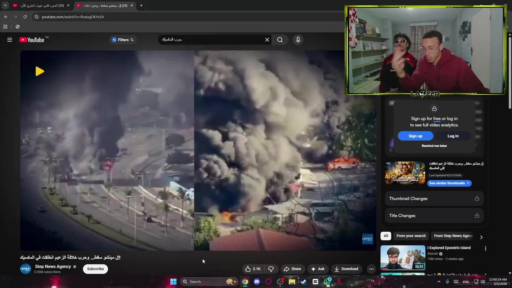Show hidden system tray icons
This screenshot has height=288, width=512.
click(x=439, y=282)
